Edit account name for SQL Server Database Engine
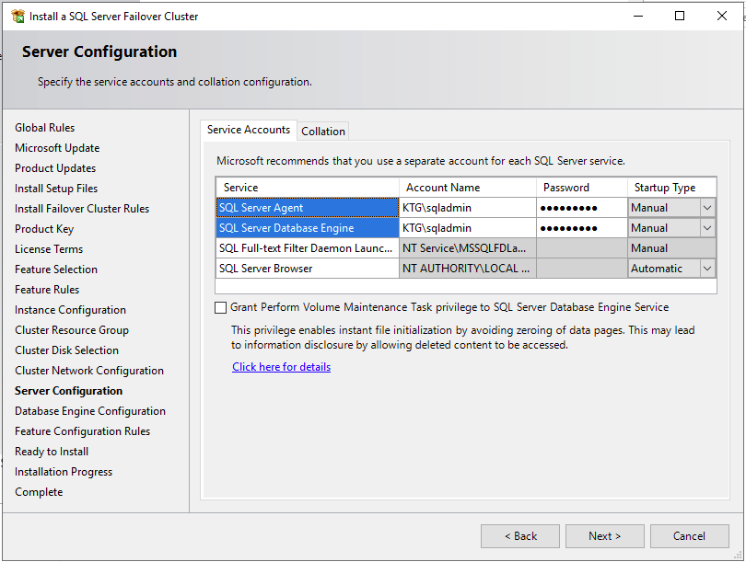The image size is (746, 562). 468,228
